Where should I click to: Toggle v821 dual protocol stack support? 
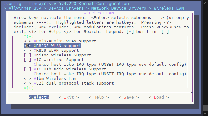[28, 83]
